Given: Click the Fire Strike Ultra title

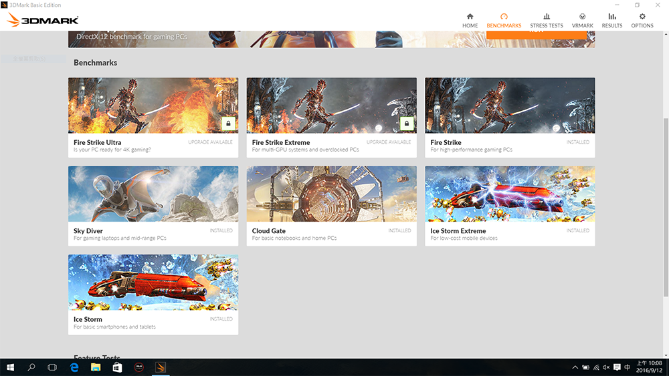Looking at the screenshot, I should [97, 142].
